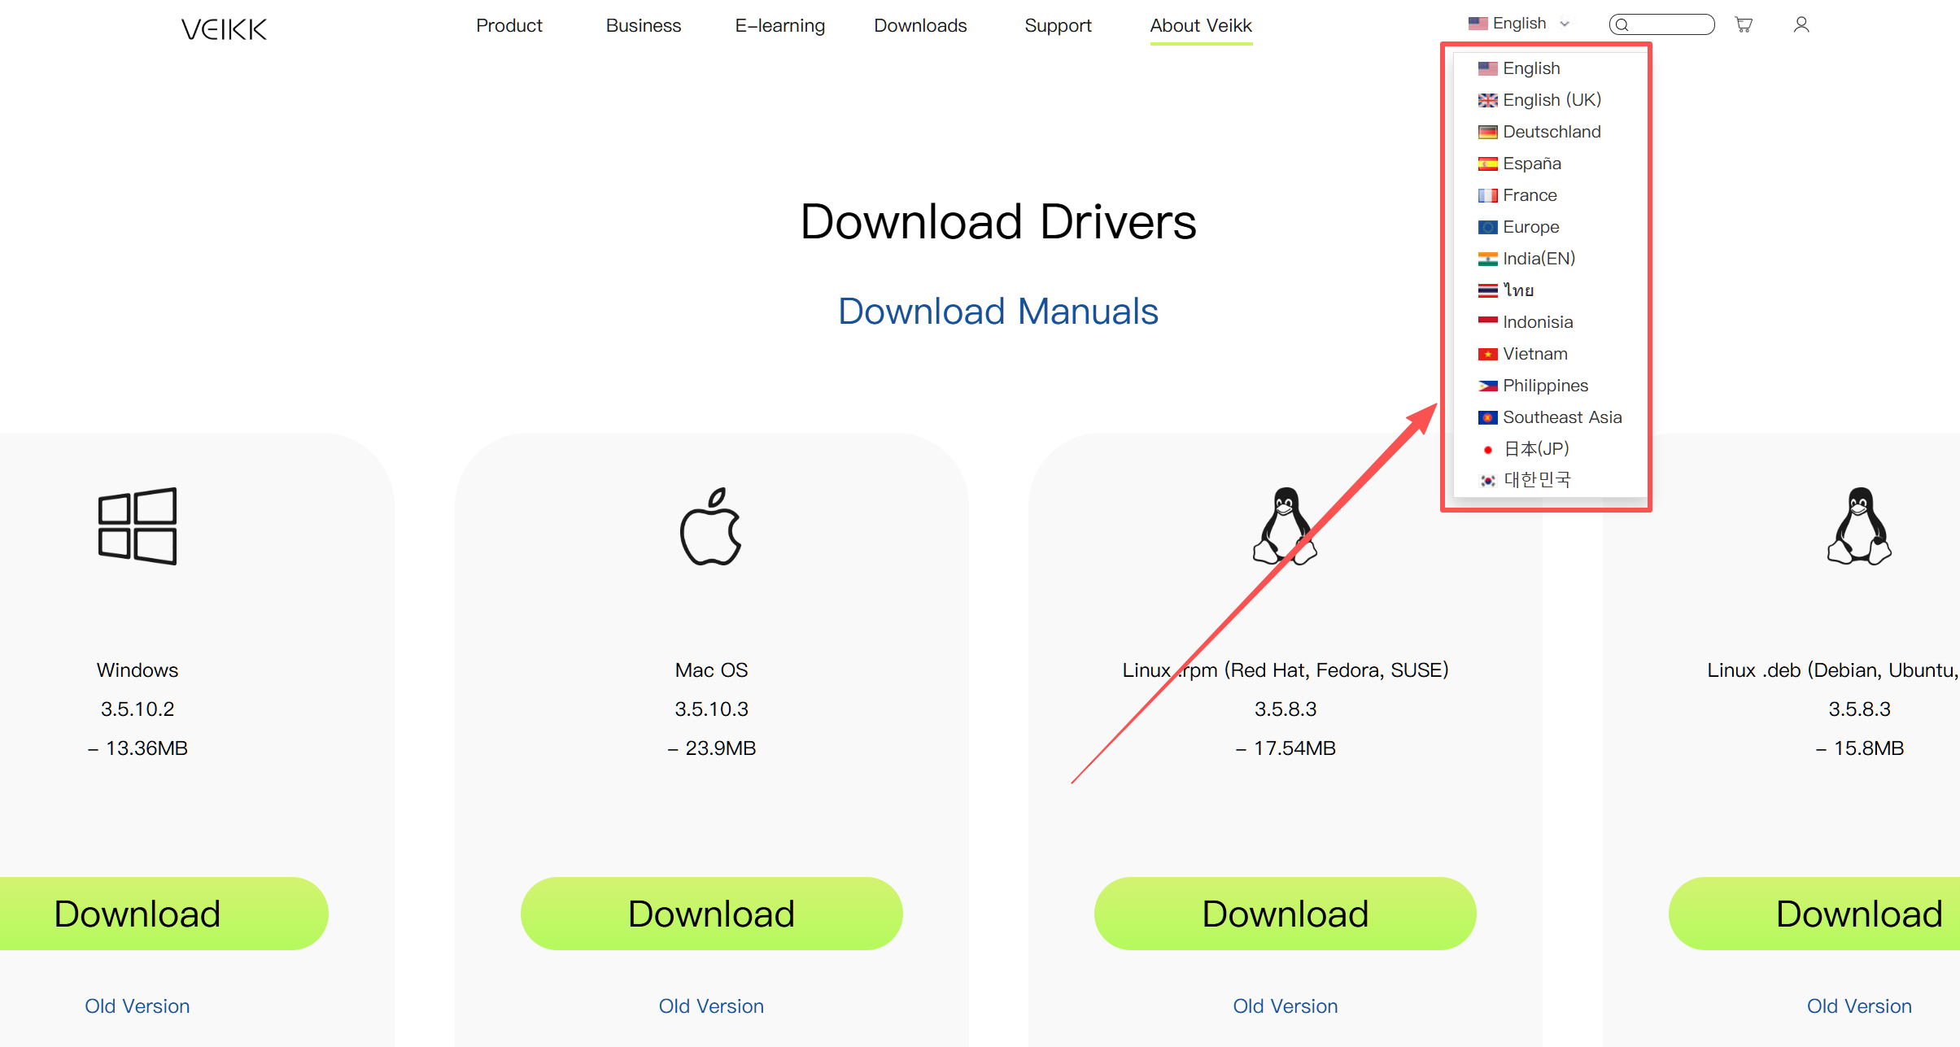Choose 日本(JP) from the language list
The height and width of the screenshot is (1047, 1960).
[x=1536, y=449]
